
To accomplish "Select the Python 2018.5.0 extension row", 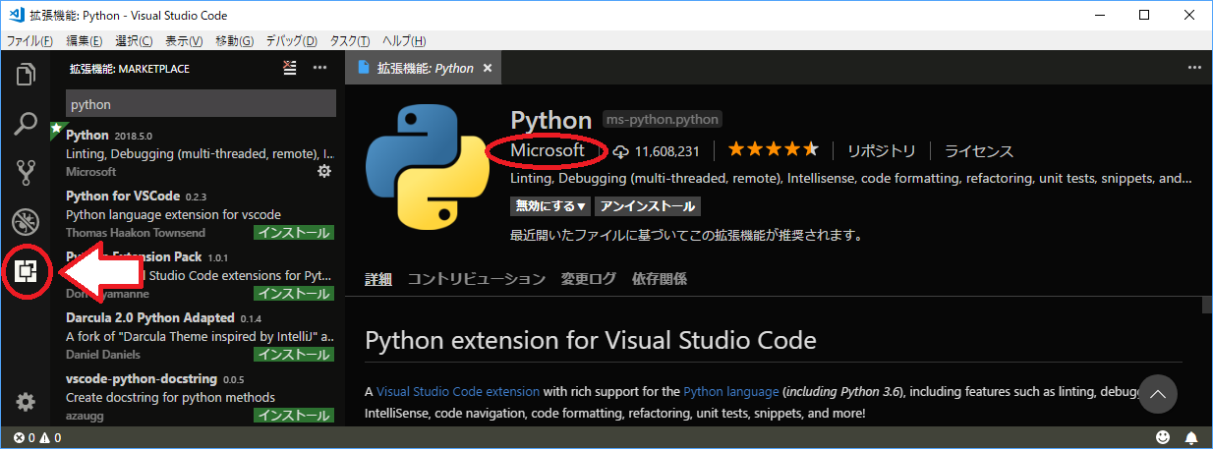I will pyautogui.click(x=196, y=152).
